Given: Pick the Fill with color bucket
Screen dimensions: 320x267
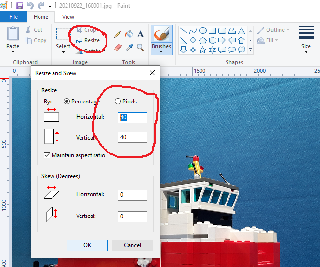Looking at the screenshot, I should pos(129,34).
